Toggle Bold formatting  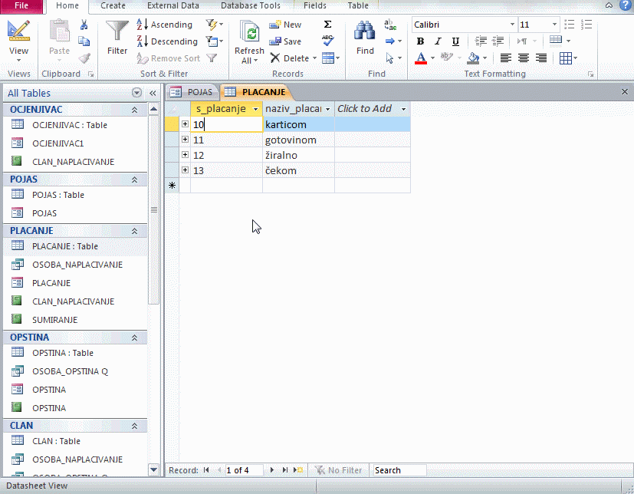pyautogui.click(x=421, y=41)
